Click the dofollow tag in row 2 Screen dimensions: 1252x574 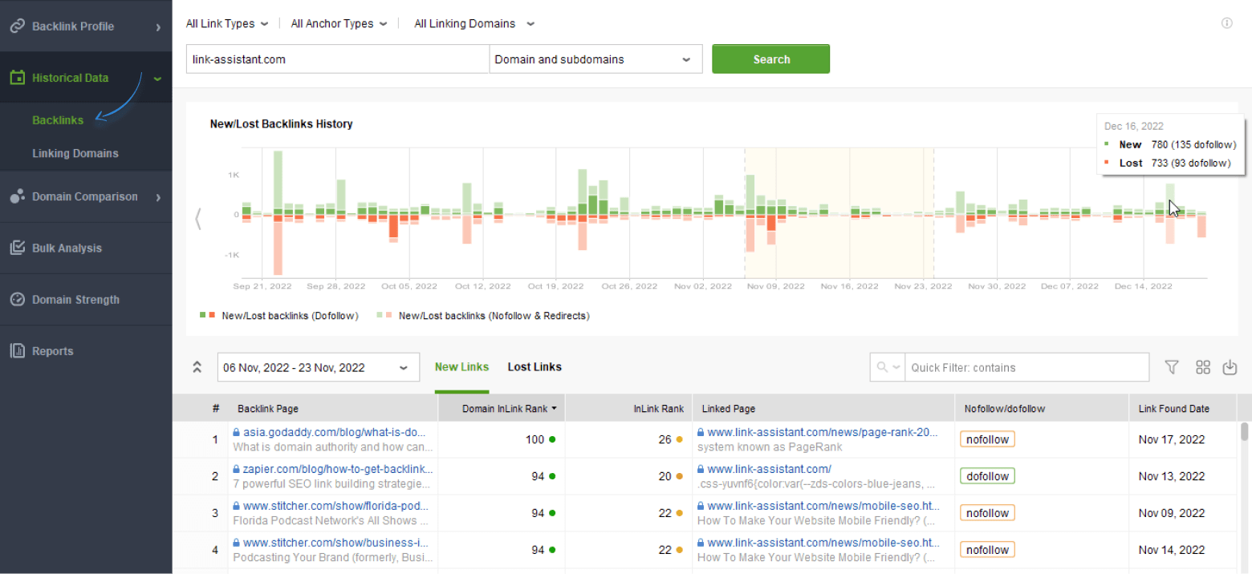click(987, 476)
